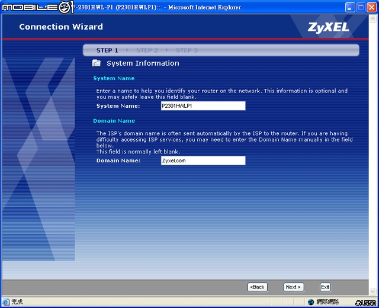Click the System Information heading text

tap(143, 63)
